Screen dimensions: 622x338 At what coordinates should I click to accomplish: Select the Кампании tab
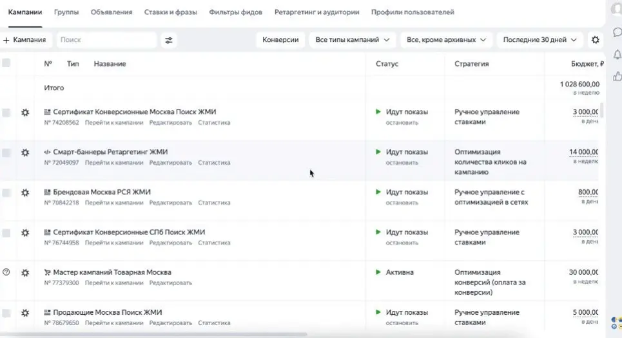pyautogui.click(x=25, y=12)
